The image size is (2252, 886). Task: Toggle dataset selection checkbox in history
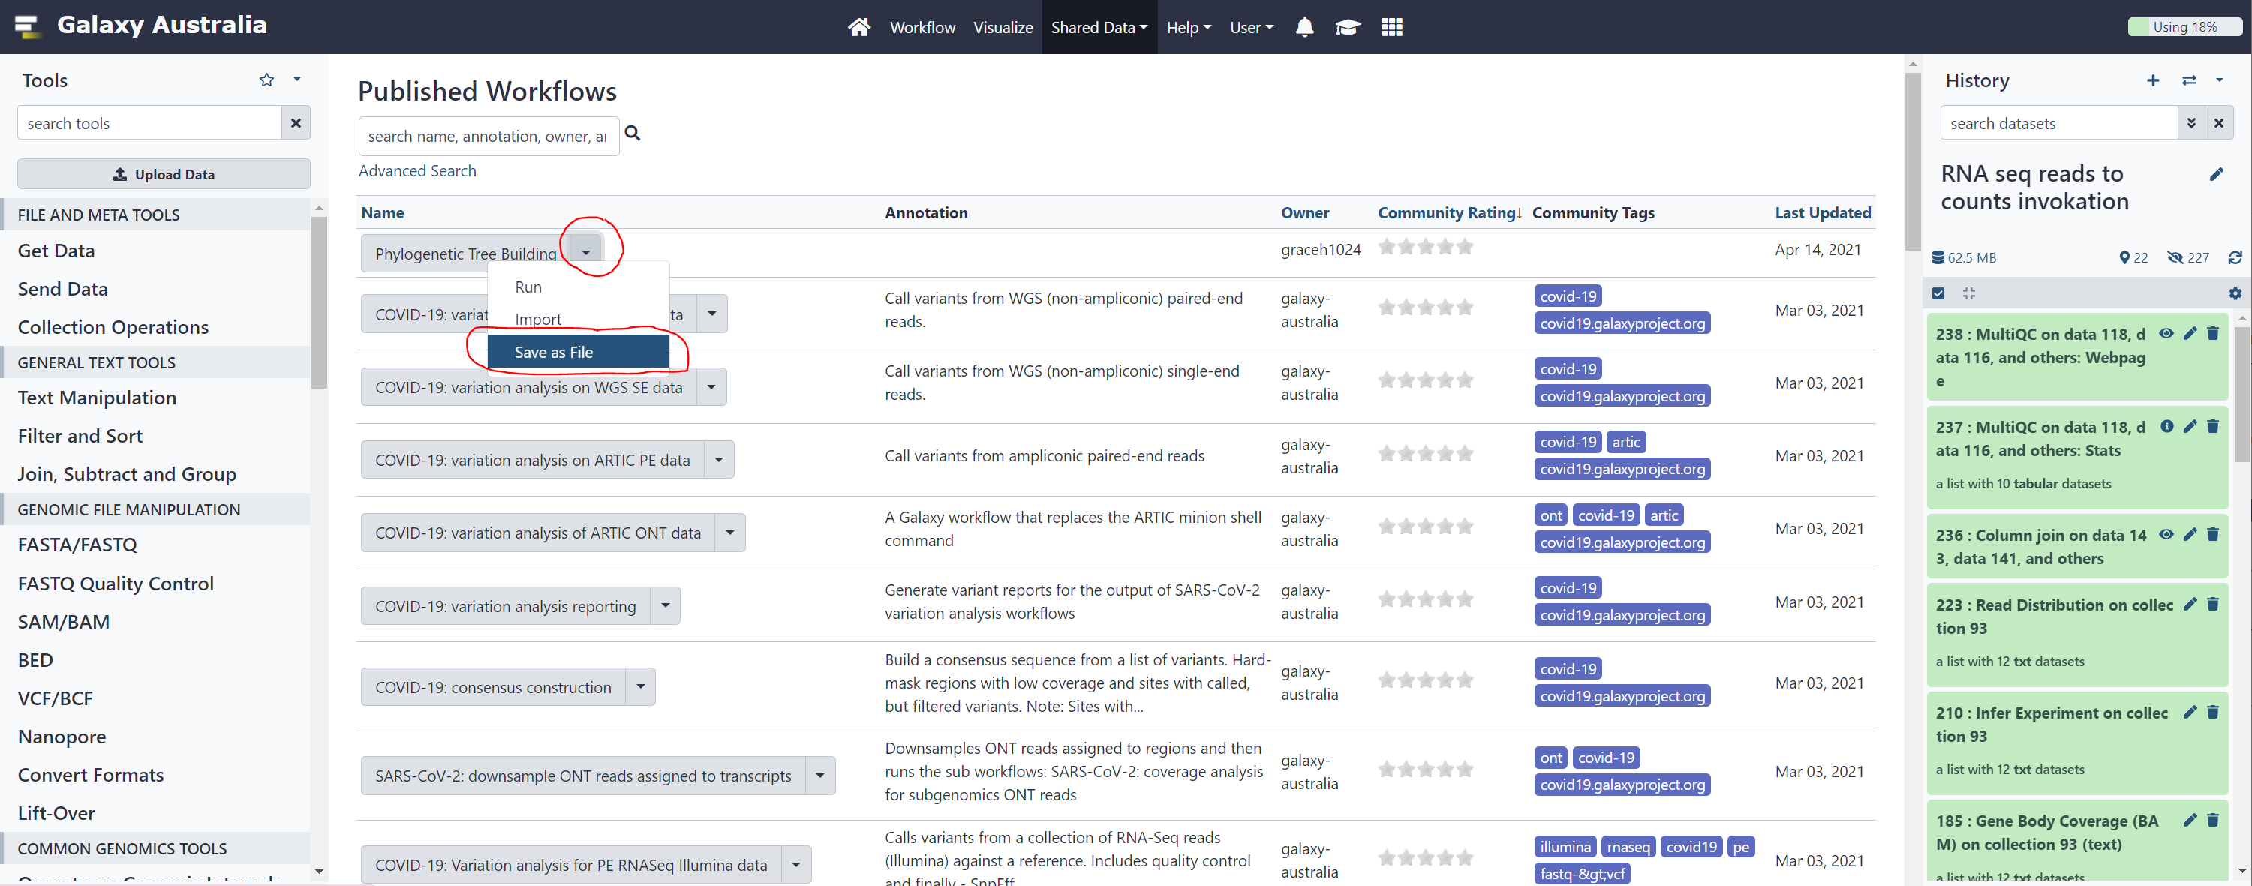point(1938,293)
